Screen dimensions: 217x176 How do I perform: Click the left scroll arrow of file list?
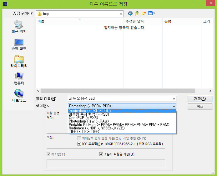click(38, 91)
